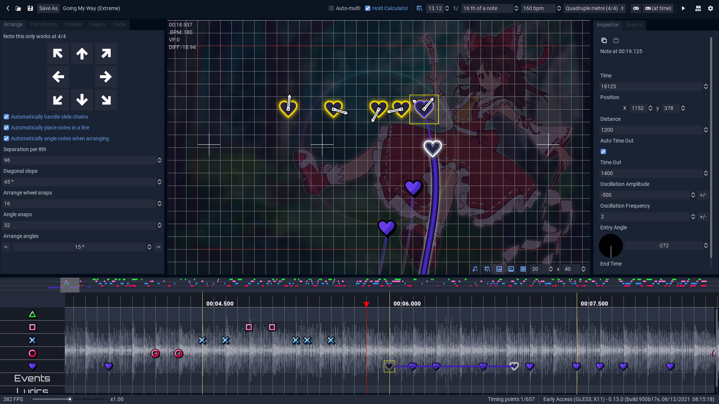The height and width of the screenshot is (404, 719).
Task: Adjust the Distance 1200 stepper
Action: click(706, 130)
